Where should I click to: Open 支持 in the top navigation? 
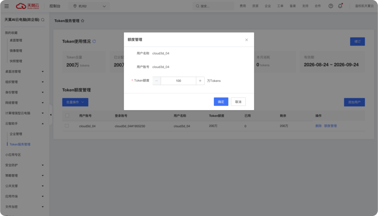tap(305, 6)
